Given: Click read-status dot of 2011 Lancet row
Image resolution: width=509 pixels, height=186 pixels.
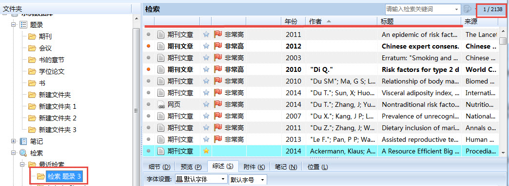Looking at the screenshot, I should (149, 34).
